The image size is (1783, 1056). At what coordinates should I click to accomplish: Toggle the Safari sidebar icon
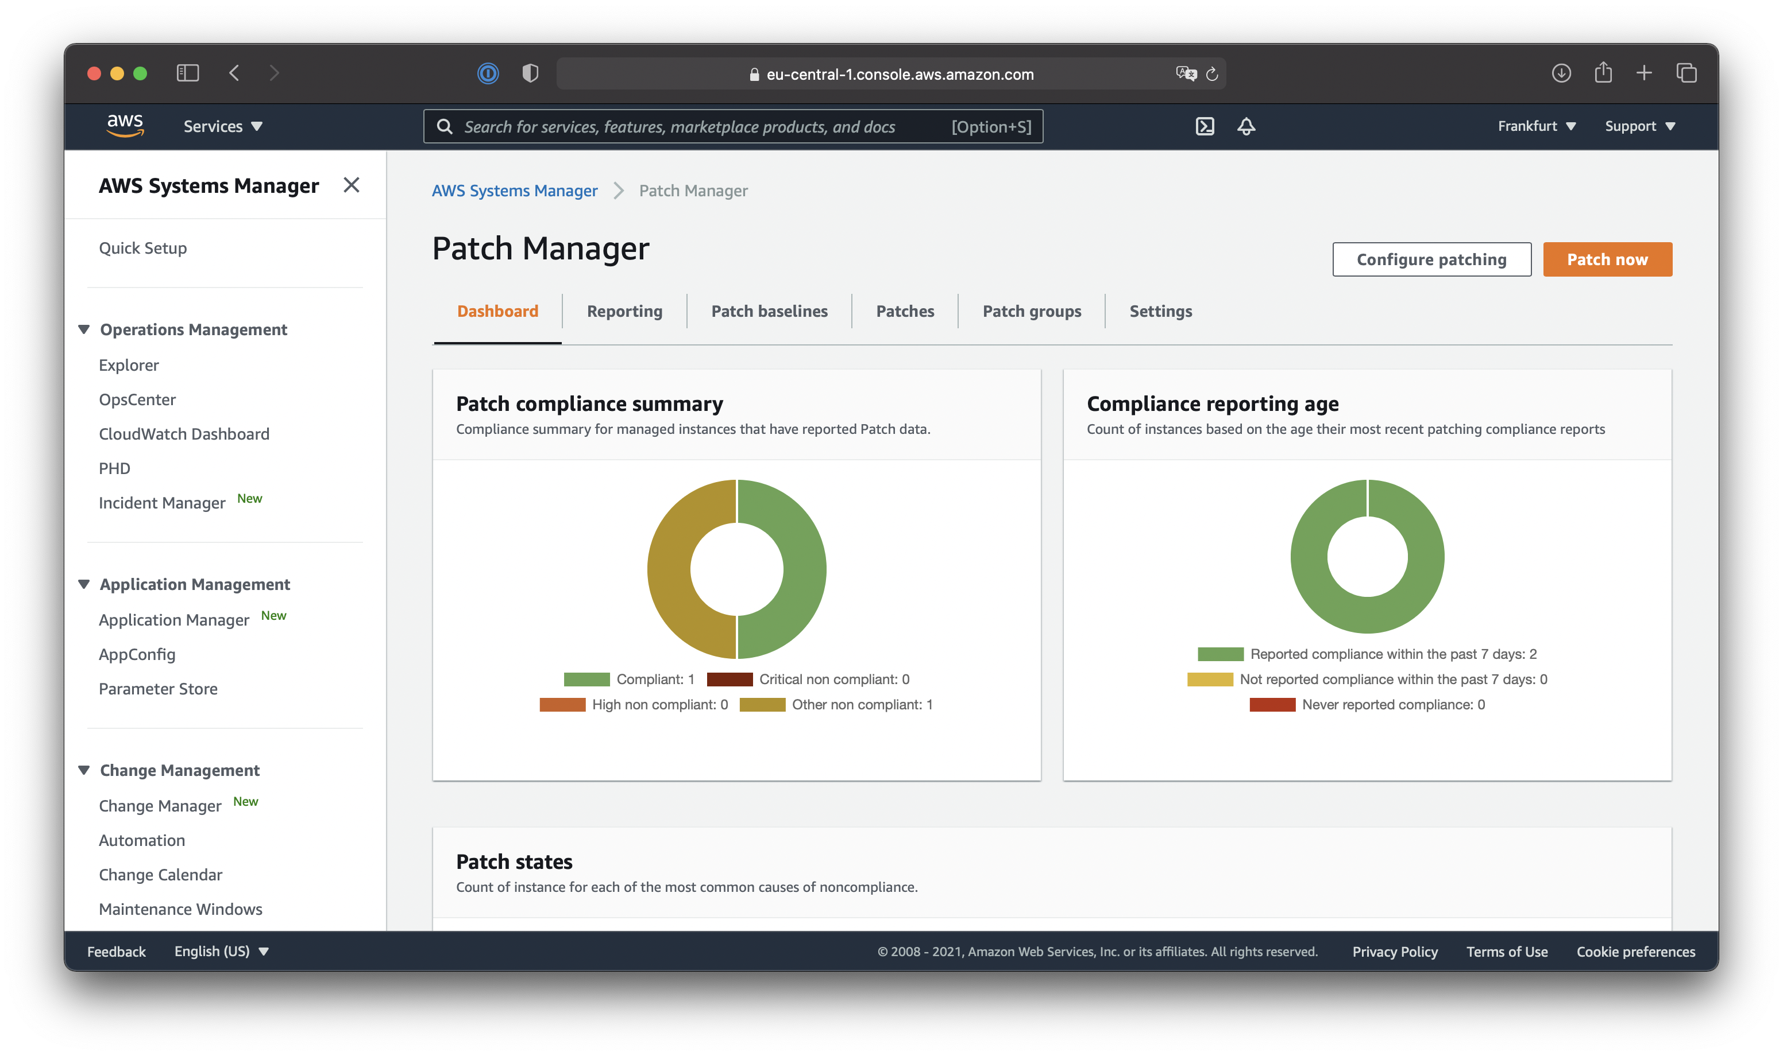pyautogui.click(x=187, y=73)
